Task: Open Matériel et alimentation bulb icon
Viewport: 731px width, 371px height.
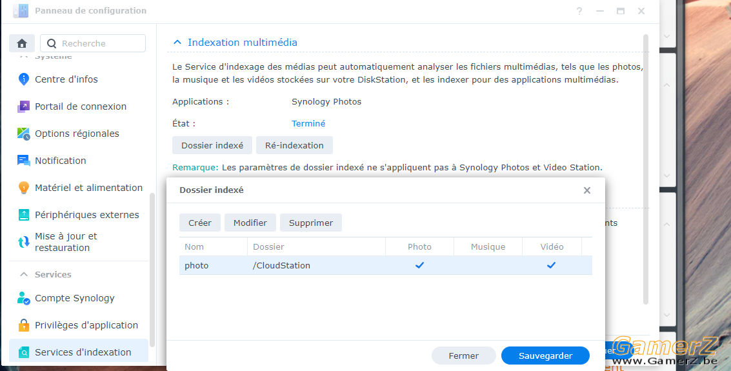Action: 23,187
